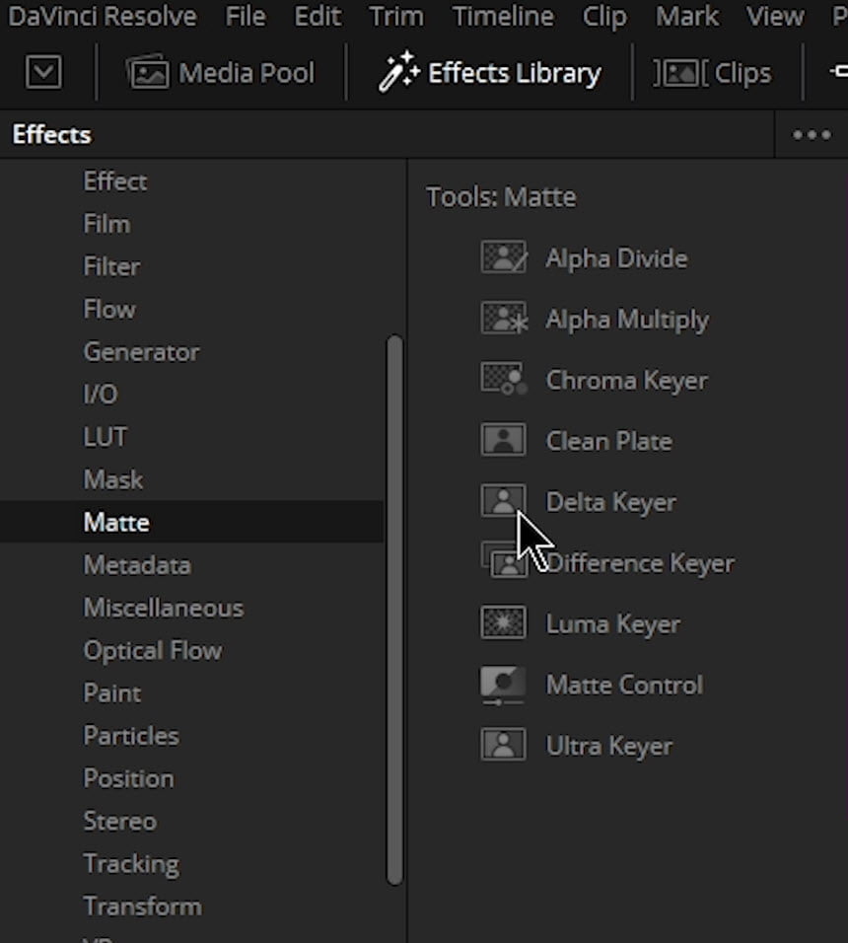
Task: Click the Chroma Keyer tool name
Action: coord(627,380)
